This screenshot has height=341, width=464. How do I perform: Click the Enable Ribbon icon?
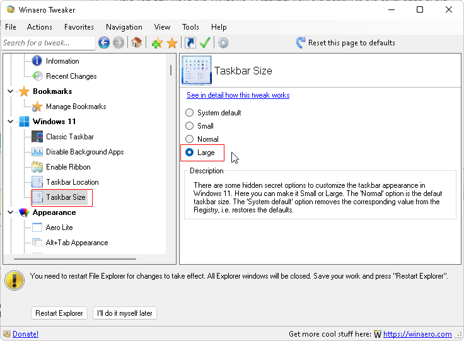click(37, 167)
